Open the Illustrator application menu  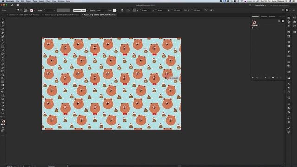pos(10,1)
